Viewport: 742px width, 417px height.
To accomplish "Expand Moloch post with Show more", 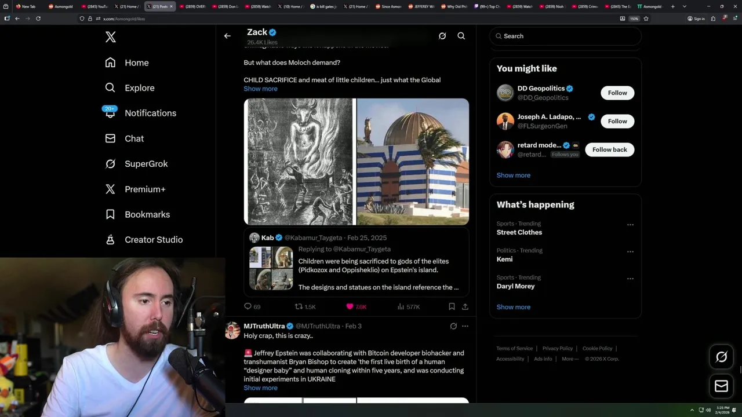I will point(260,89).
